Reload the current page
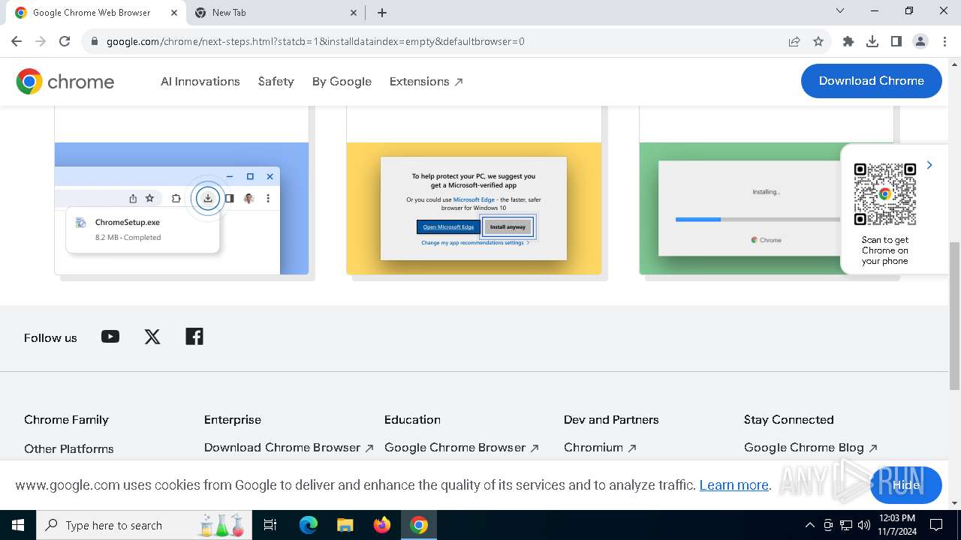The width and height of the screenshot is (961, 540). point(65,41)
